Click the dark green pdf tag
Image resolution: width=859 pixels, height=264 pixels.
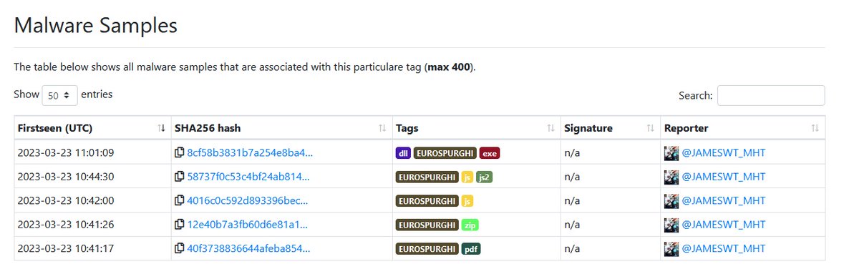coord(471,249)
